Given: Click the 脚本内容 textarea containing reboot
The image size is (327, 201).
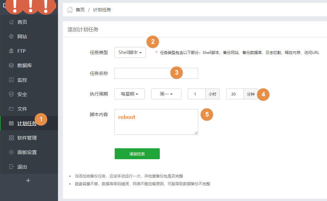Looking at the screenshot, I should coord(156,122).
